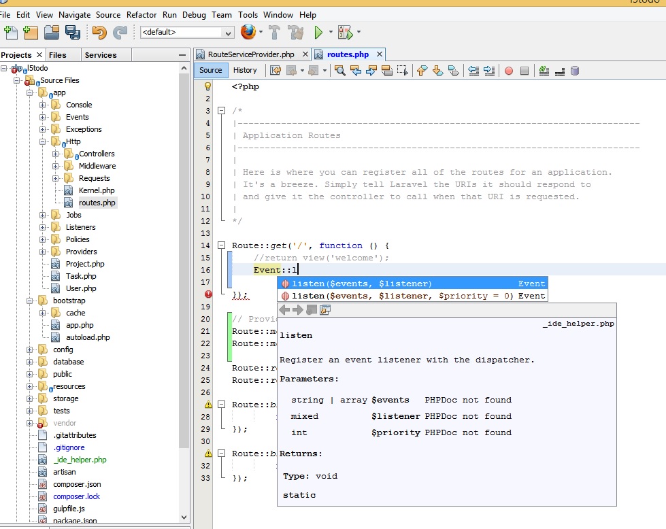Screen dimensions: 666x529
Task: Open the Tools menu
Action: (248, 15)
